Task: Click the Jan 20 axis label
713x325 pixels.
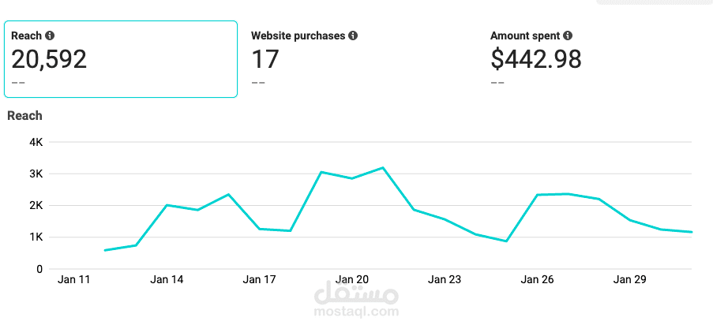Action: tap(351, 279)
